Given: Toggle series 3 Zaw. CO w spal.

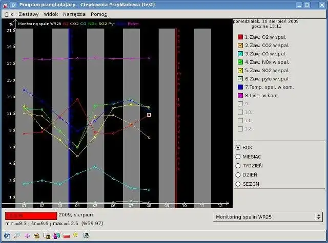Looking at the screenshot, I should point(240,54).
